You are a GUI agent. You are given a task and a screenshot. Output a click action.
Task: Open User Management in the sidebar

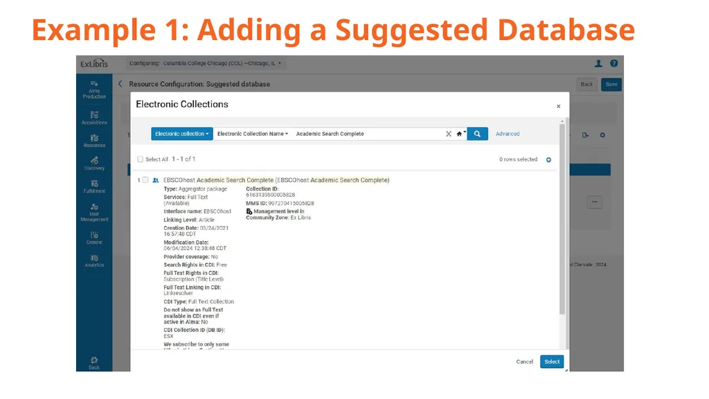94,212
